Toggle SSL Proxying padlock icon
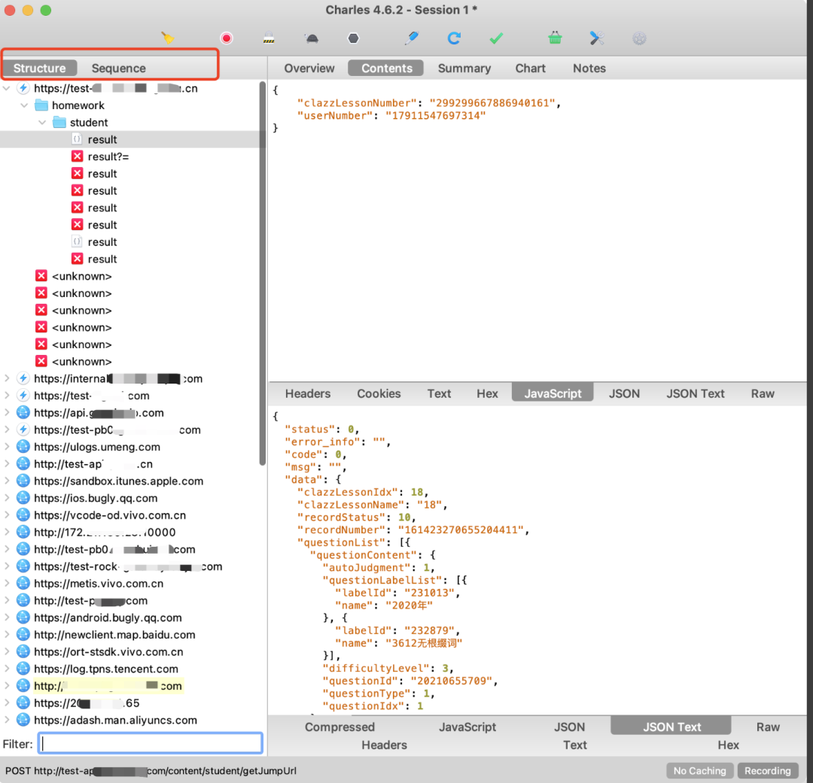813x783 pixels. pyautogui.click(x=269, y=38)
